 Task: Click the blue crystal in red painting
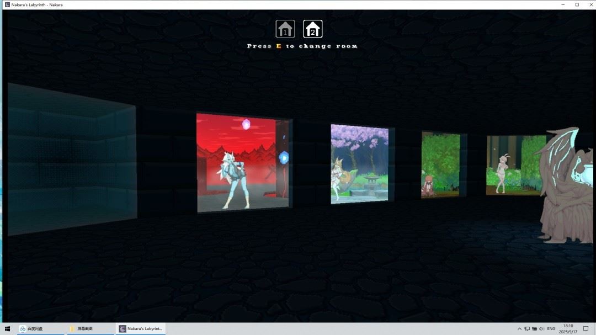click(x=284, y=157)
